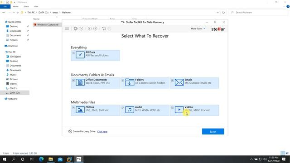Viewport: 290px width, 163px height.
Task: Toggle the Photos checkbox
Action: click(73, 108)
